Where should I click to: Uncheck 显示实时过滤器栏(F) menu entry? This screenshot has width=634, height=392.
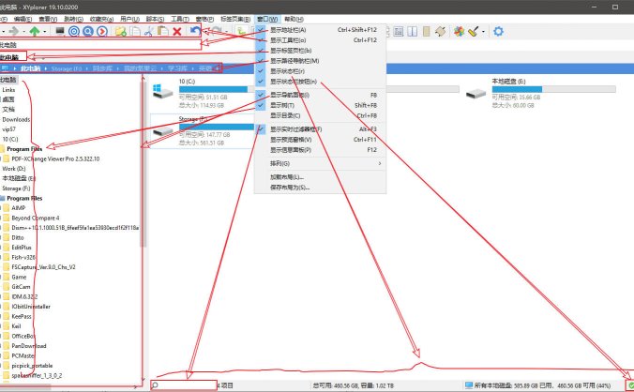tap(320, 129)
